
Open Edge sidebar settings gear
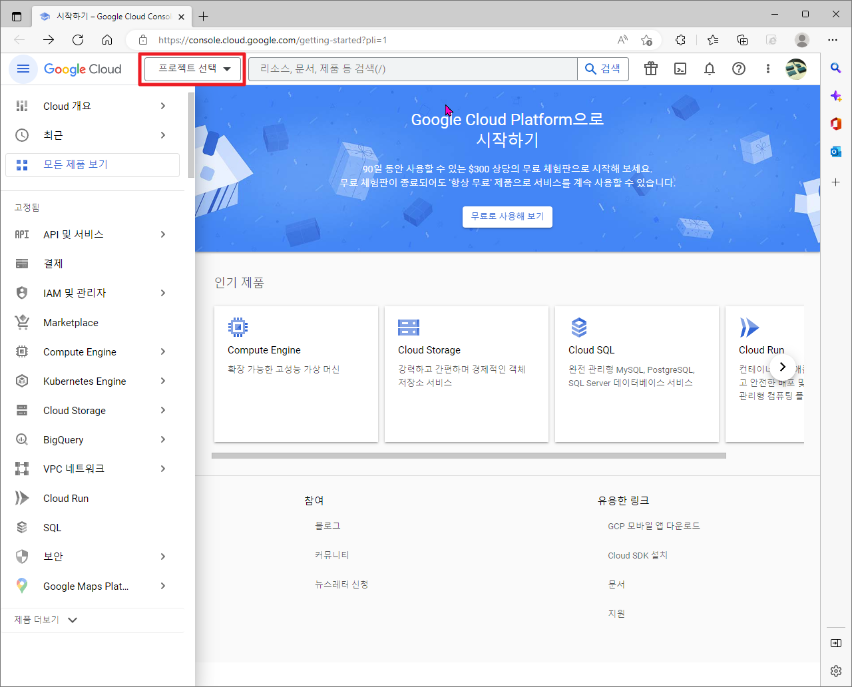[836, 670]
